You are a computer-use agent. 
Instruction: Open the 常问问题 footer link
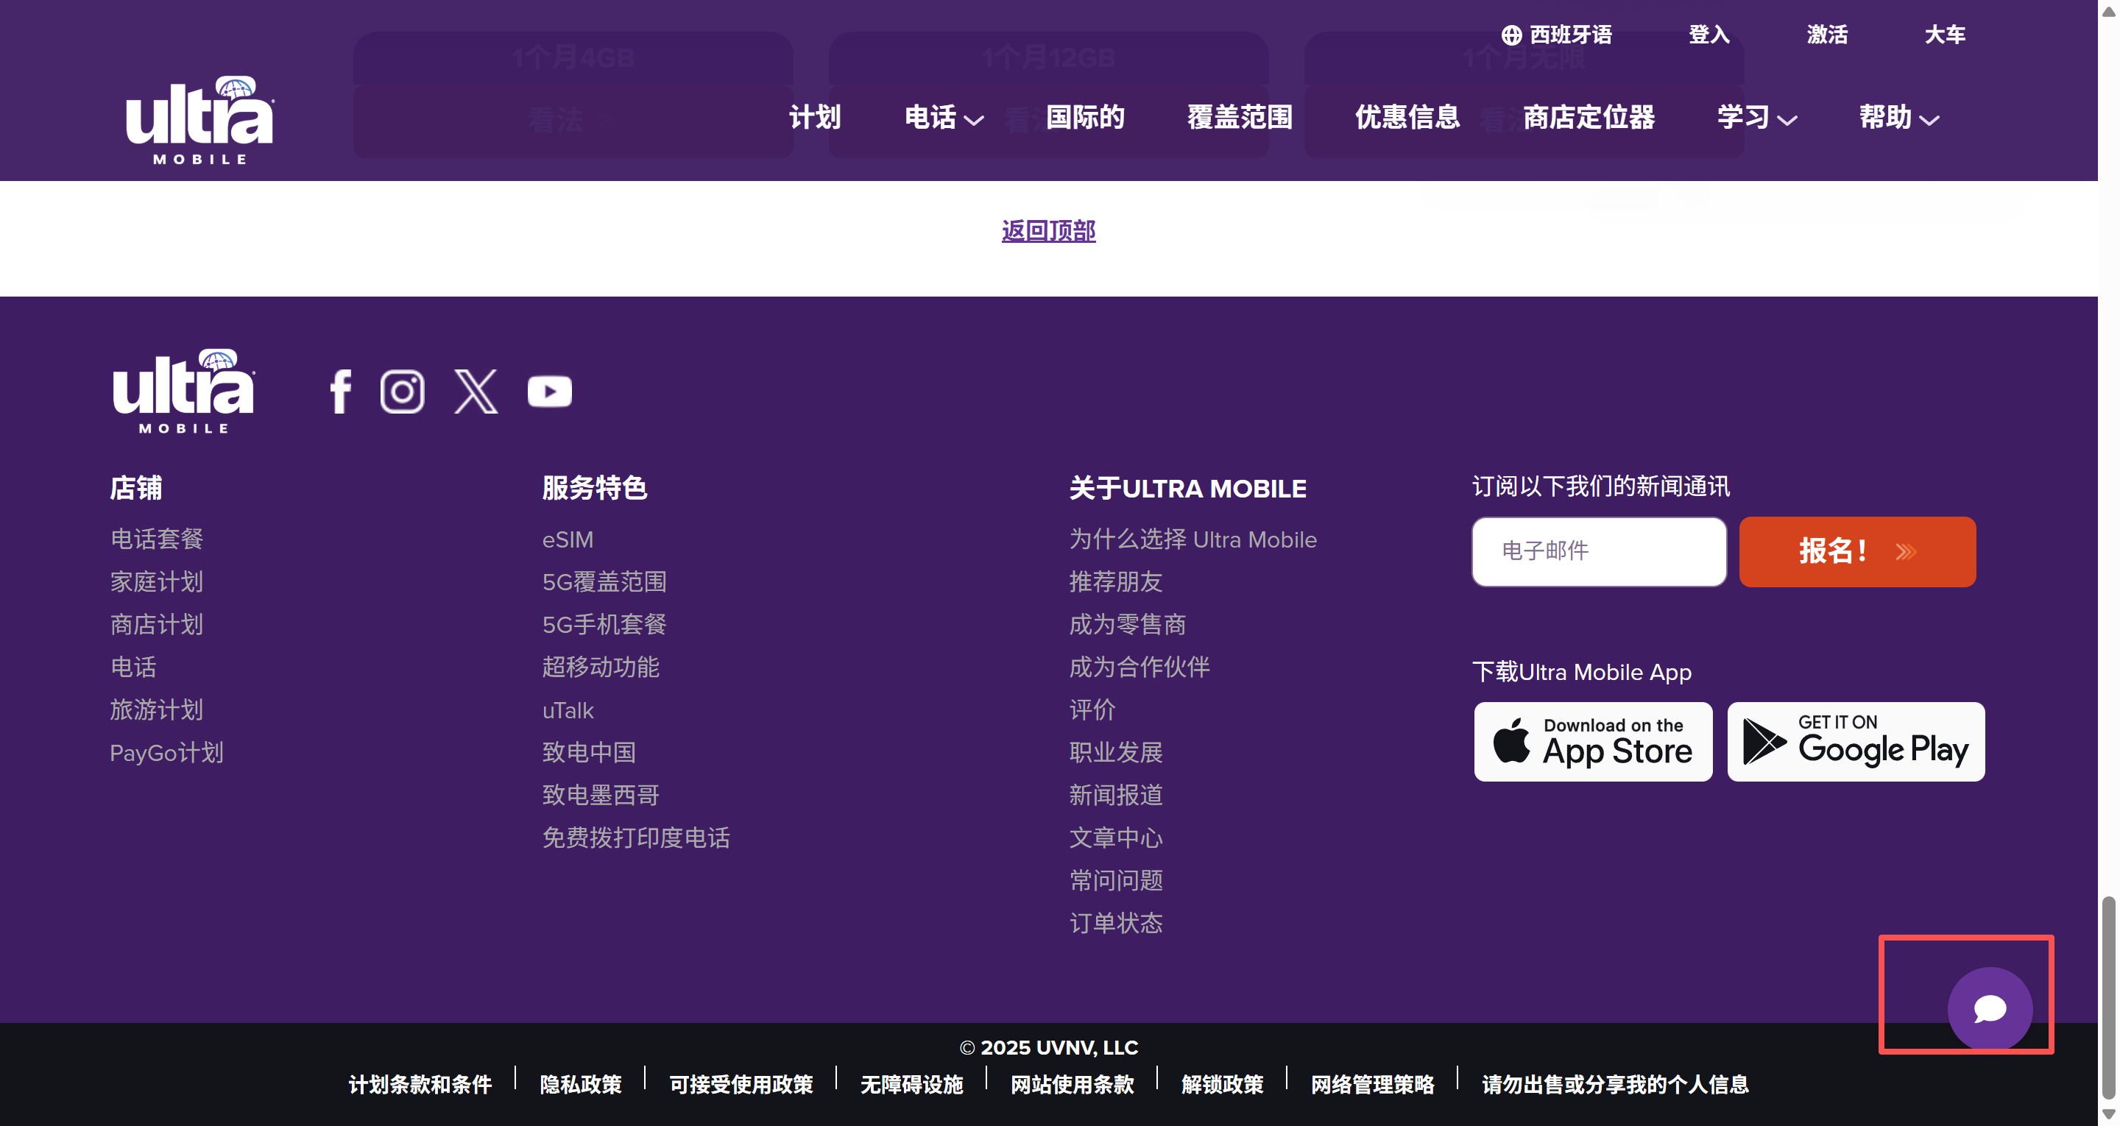(x=1116, y=881)
